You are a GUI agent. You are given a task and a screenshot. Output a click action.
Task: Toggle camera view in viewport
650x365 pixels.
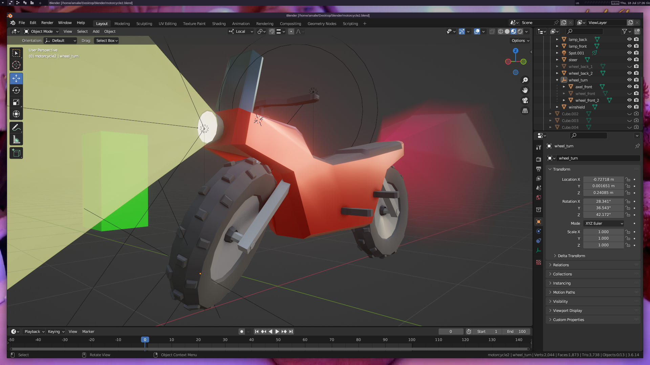[525, 101]
